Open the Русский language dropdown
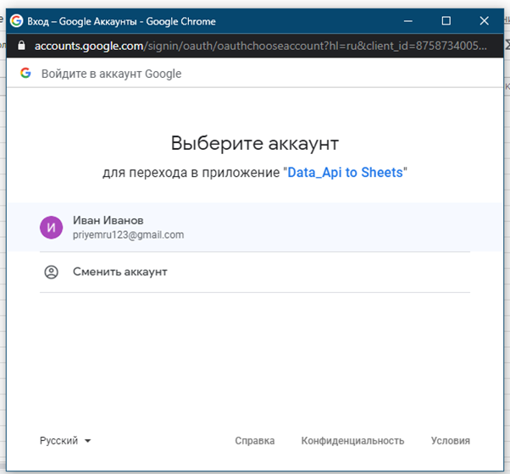Viewport: 510px width, 474px height. click(65, 441)
